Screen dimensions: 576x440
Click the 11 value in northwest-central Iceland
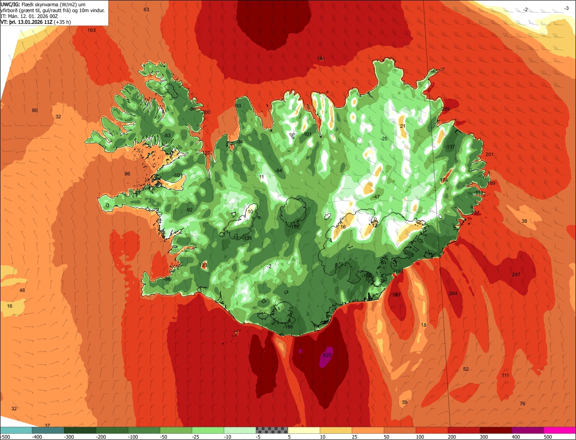(x=262, y=177)
